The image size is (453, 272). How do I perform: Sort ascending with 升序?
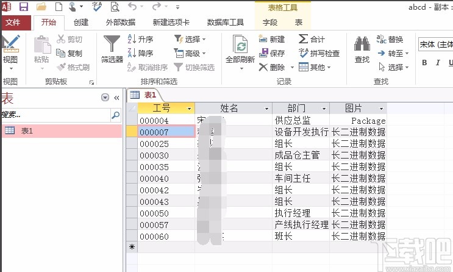pyautogui.click(x=140, y=39)
